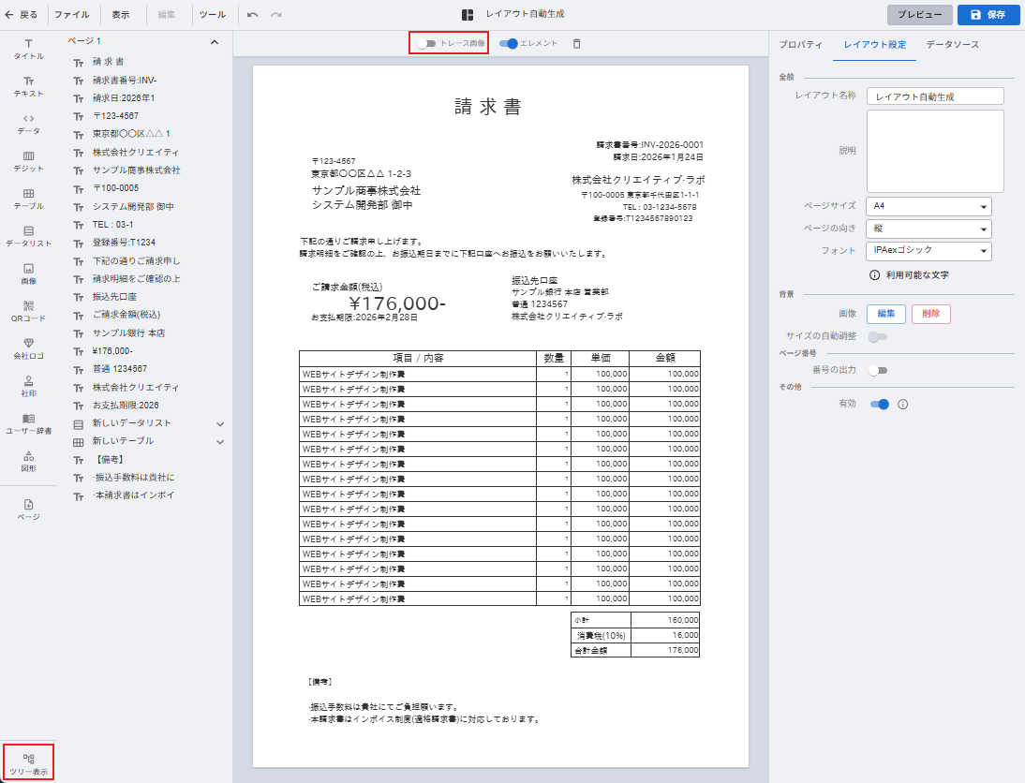Select the 会社ロゴ element tool

[x=28, y=347]
